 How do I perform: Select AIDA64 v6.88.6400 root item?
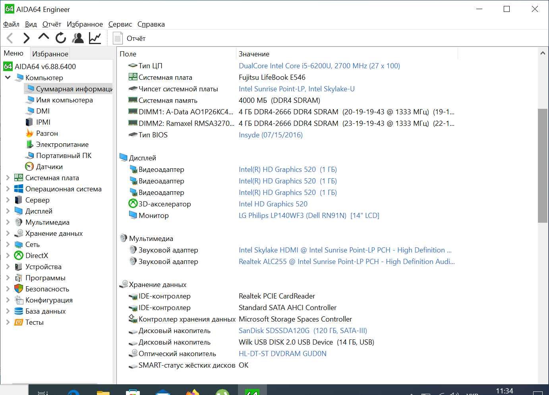pos(40,66)
